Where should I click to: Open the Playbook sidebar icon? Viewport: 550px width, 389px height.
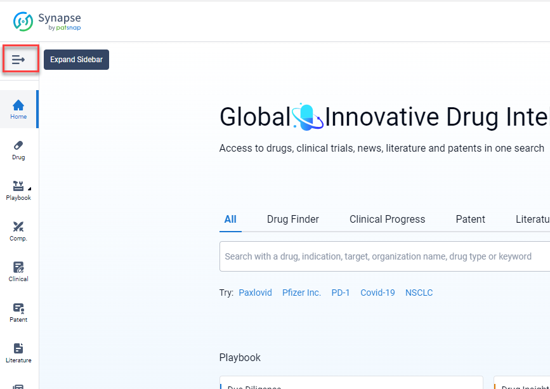[x=18, y=190]
